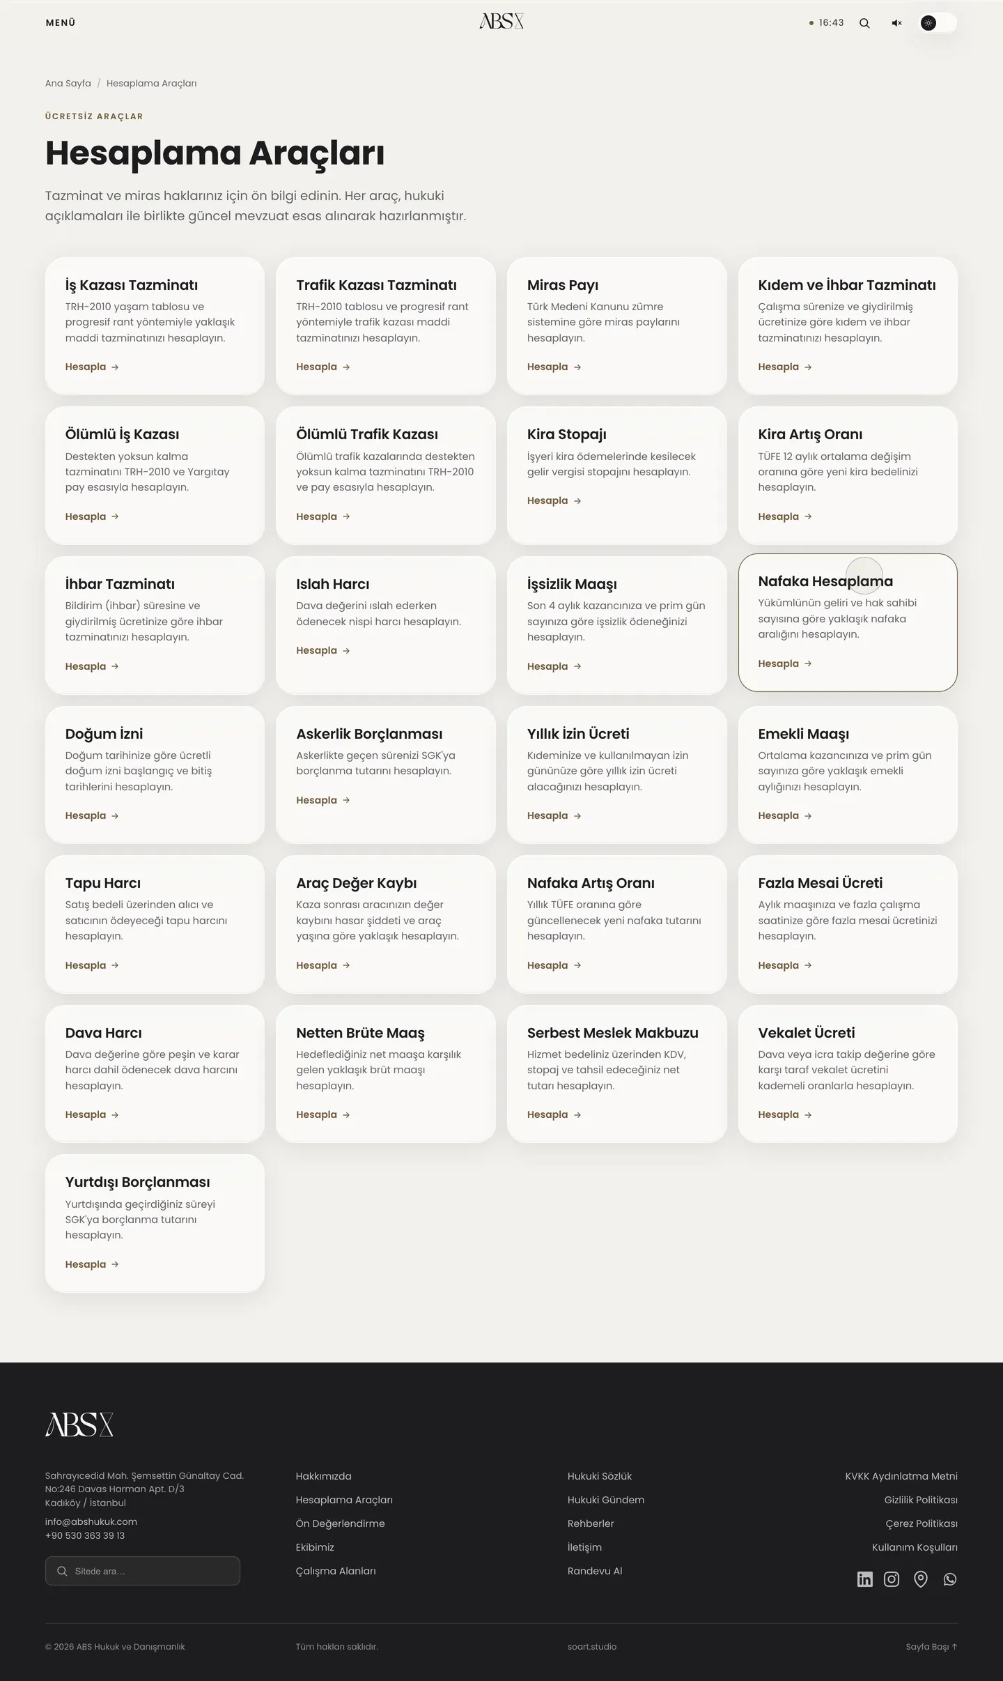Open Randevu AI footer link
1003x1681 pixels.
pyautogui.click(x=595, y=1571)
